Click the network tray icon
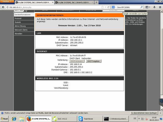Screen dimensions: 163x122 tap(142, 119)
